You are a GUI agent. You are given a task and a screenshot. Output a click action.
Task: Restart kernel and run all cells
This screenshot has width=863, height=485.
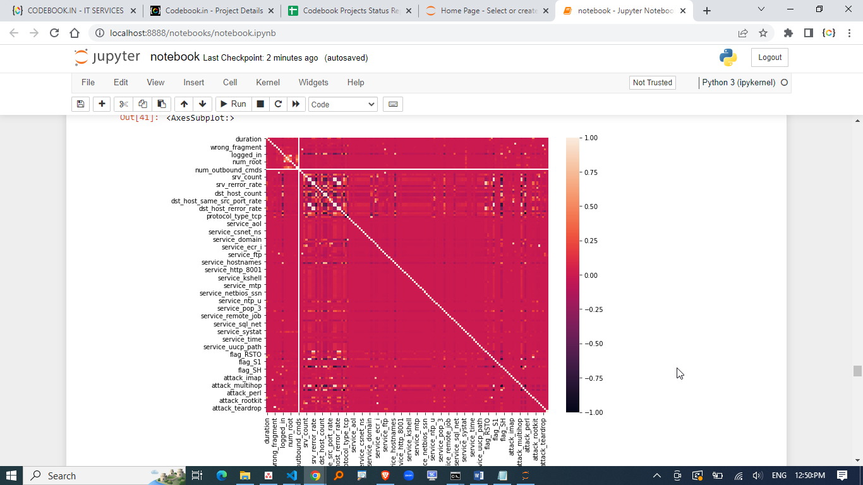coord(296,104)
